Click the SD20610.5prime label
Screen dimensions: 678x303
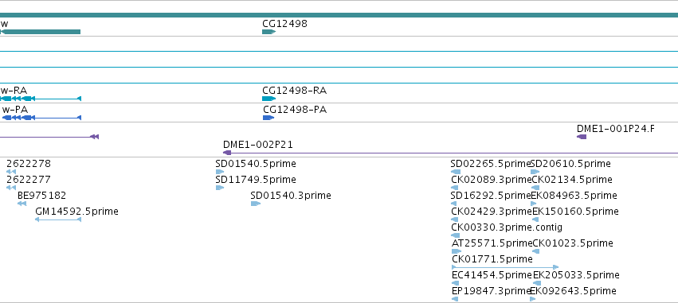click(570, 164)
